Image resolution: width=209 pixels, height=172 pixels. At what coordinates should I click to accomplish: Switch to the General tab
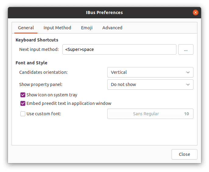(26, 28)
